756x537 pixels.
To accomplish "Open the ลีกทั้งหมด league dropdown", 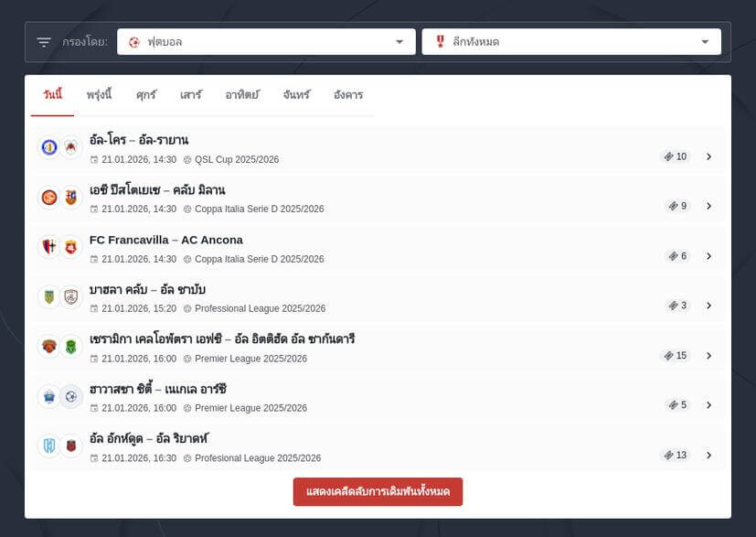I will click(570, 42).
